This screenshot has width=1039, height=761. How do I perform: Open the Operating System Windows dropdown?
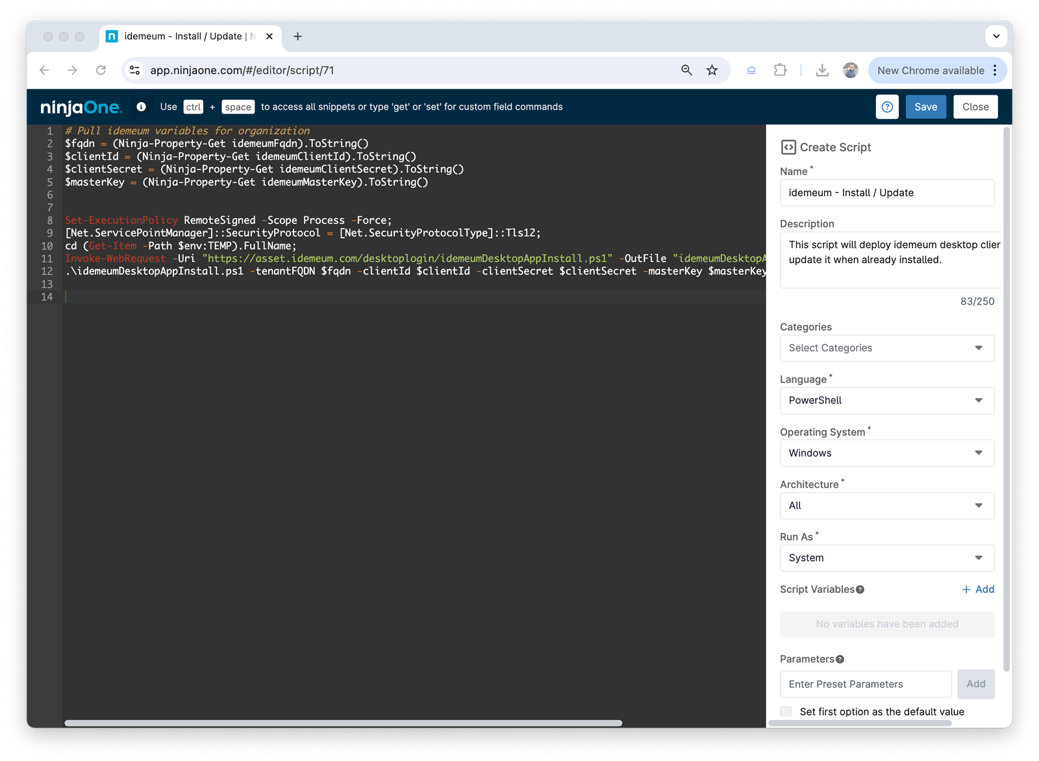(886, 453)
